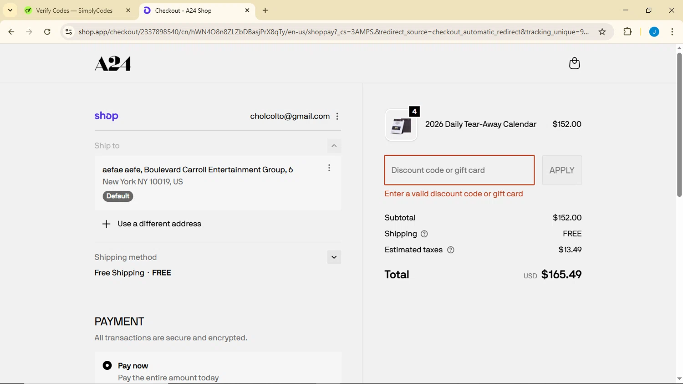
Task: Close the Verify Codes SimplyCodes tab
Action: click(x=128, y=10)
